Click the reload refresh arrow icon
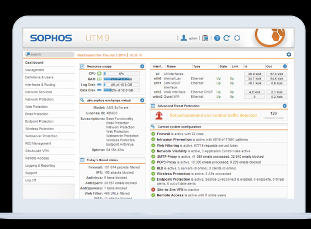The height and width of the screenshot is (229, 311). [226, 38]
